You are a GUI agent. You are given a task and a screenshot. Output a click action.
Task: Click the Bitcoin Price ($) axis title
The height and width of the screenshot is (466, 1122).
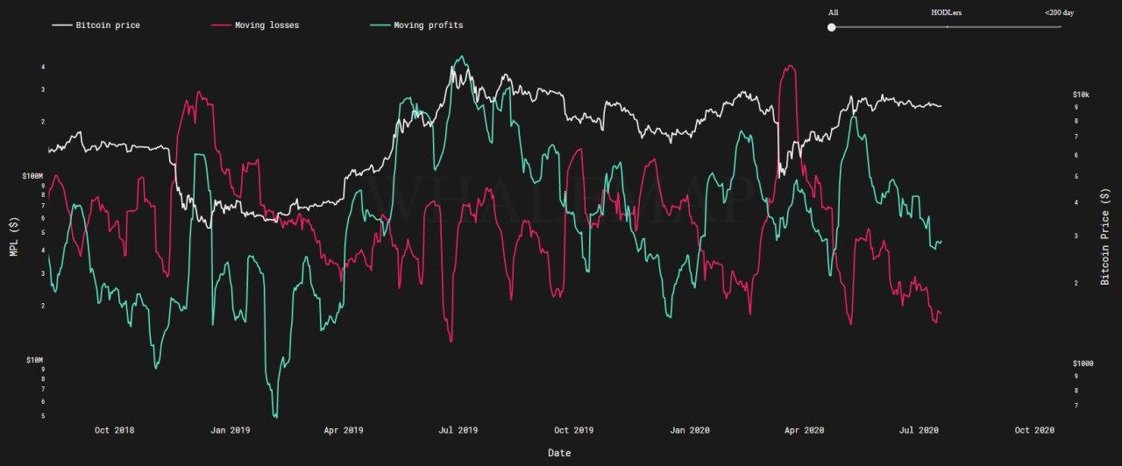(x=1105, y=237)
